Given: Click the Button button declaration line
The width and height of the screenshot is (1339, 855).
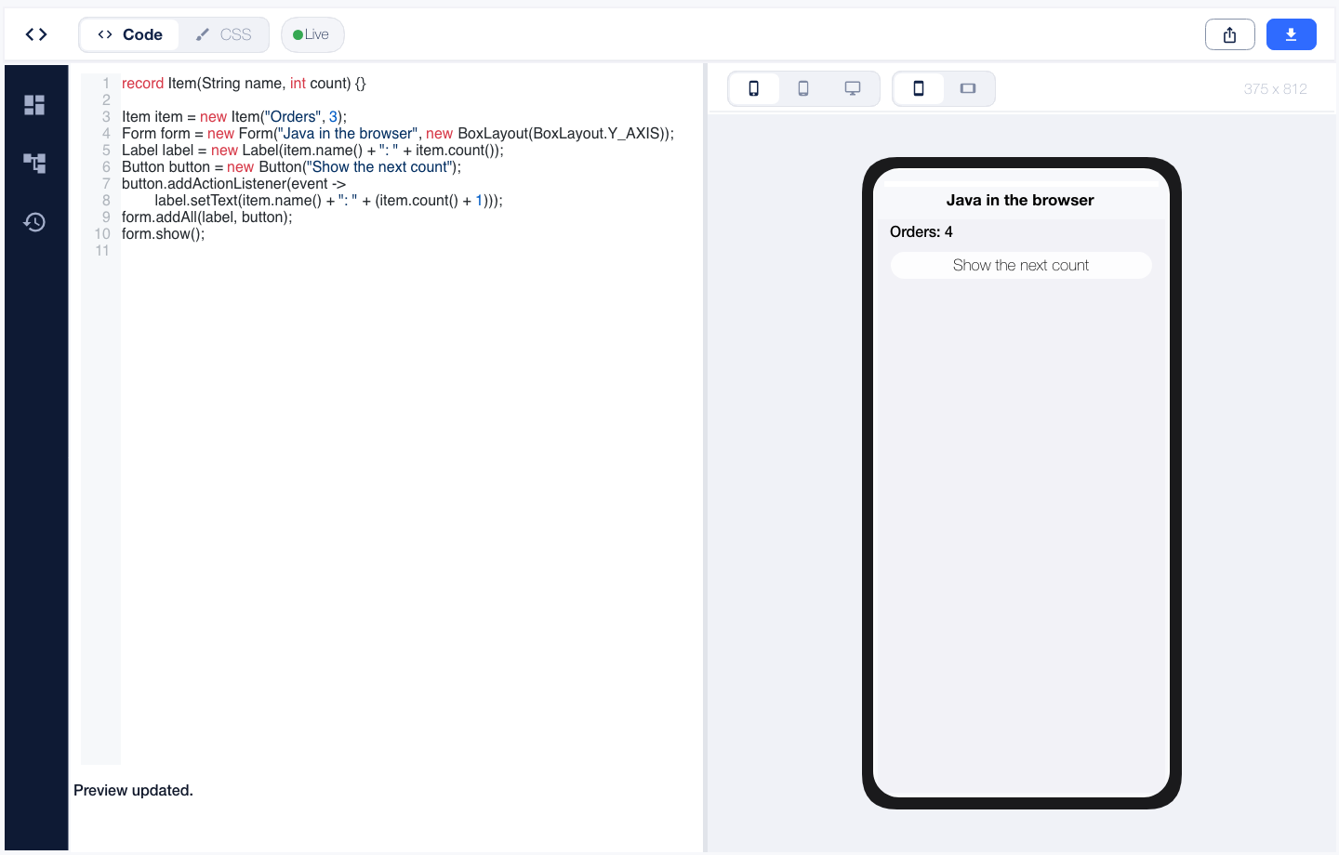Looking at the screenshot, I should [x=291, y=167].
